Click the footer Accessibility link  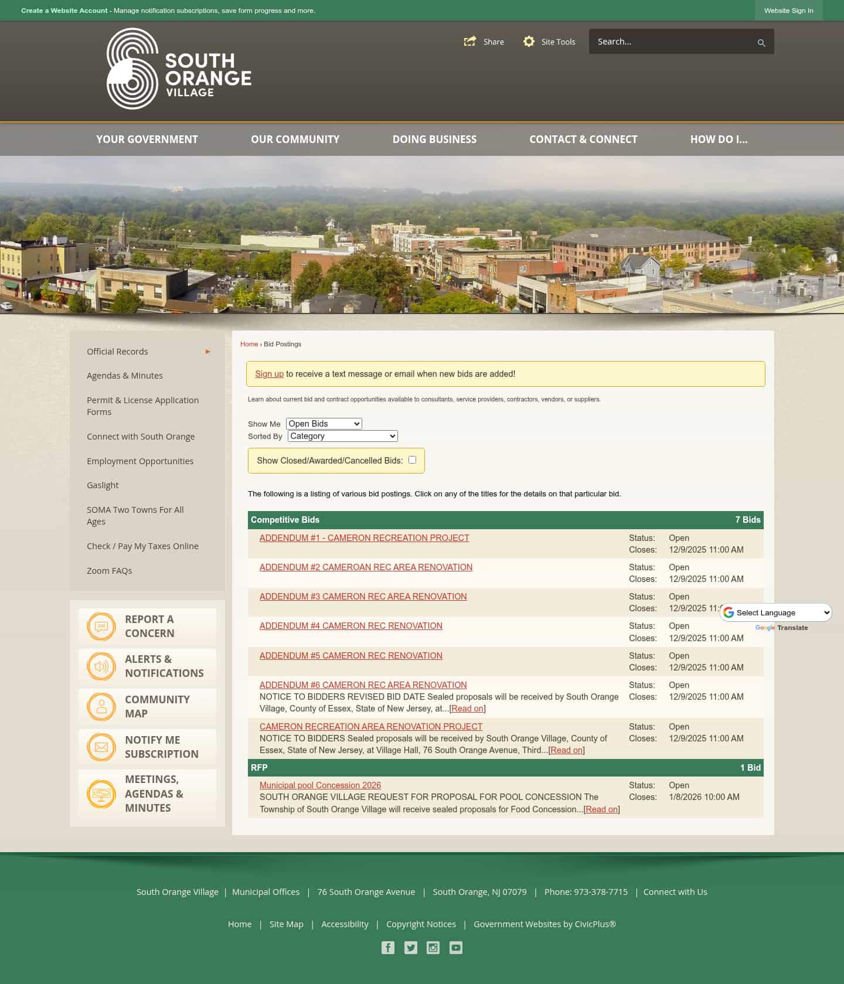tap(345, 924)
